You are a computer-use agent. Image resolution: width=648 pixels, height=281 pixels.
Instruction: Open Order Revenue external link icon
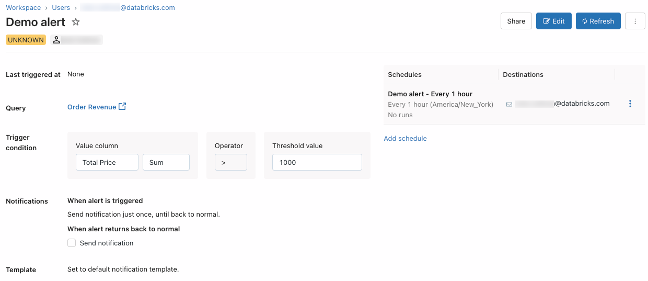point(122,107)
